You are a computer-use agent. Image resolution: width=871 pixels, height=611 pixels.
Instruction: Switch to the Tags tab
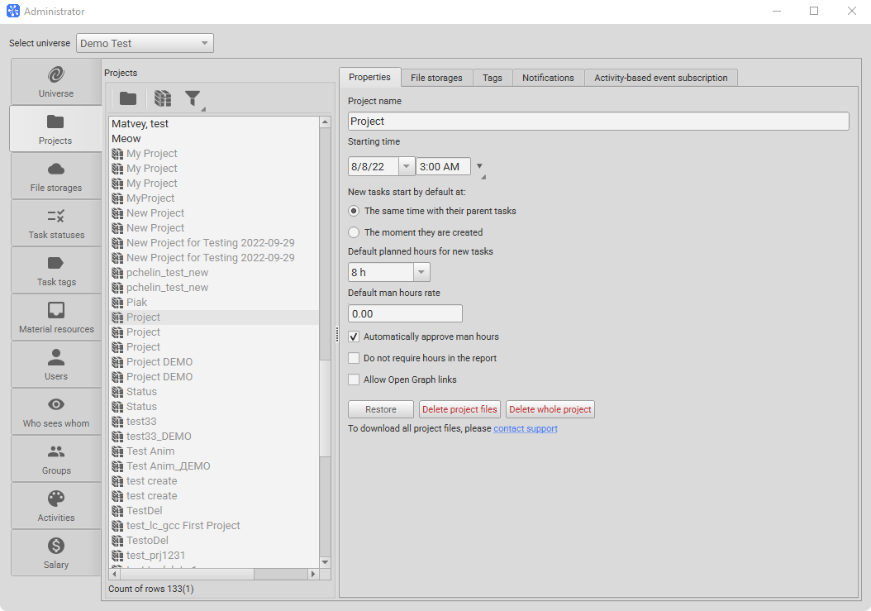(x=493, y=78)
